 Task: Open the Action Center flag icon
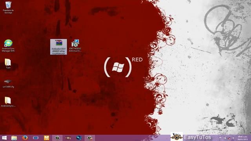[x=220, y=138]
